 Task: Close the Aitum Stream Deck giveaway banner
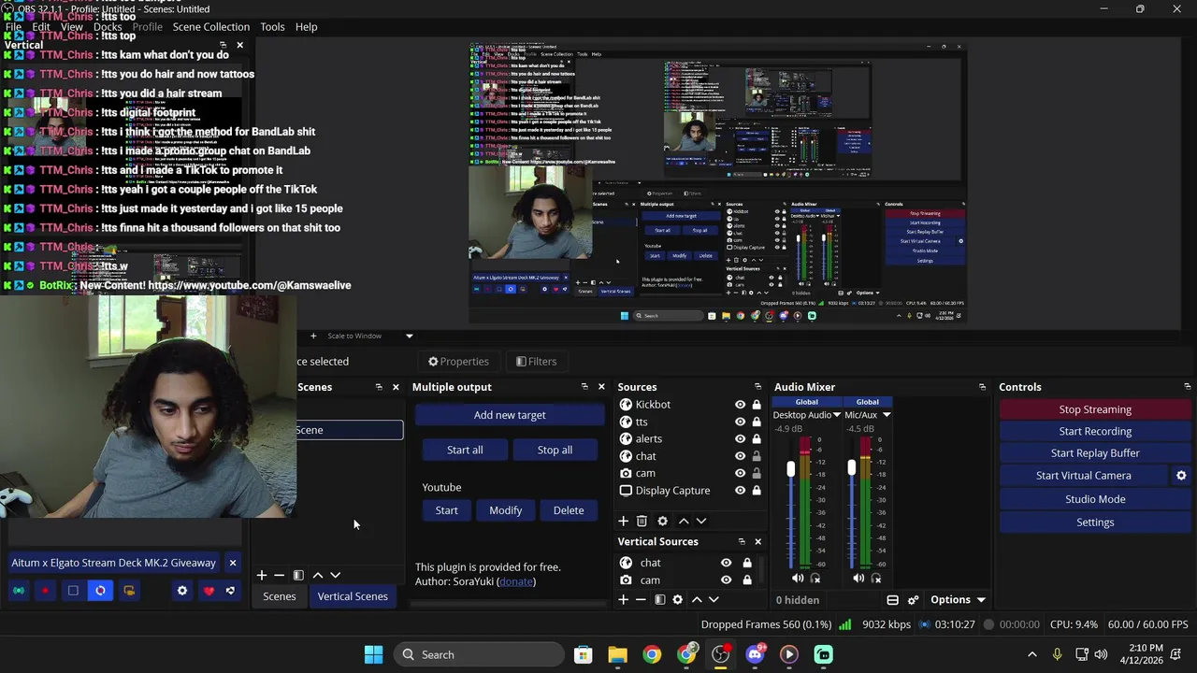point(233,563)
